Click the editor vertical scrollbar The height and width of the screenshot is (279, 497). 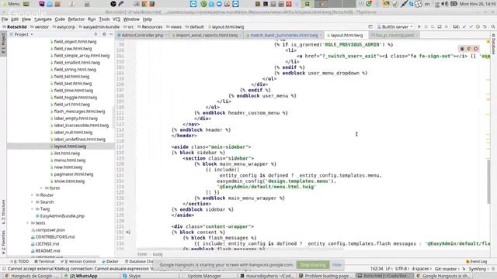488,182
